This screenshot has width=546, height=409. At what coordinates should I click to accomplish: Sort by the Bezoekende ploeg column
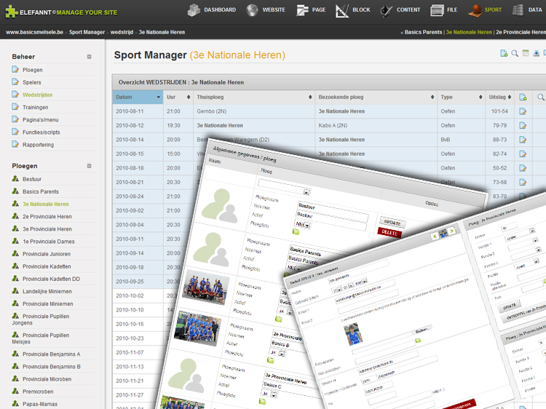point(376,97)
